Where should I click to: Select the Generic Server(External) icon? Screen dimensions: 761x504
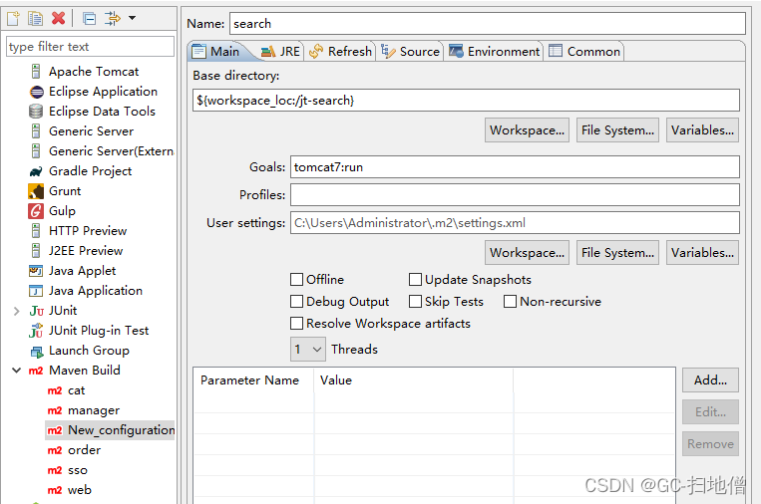pyautogui.click(x=36, y=151)
